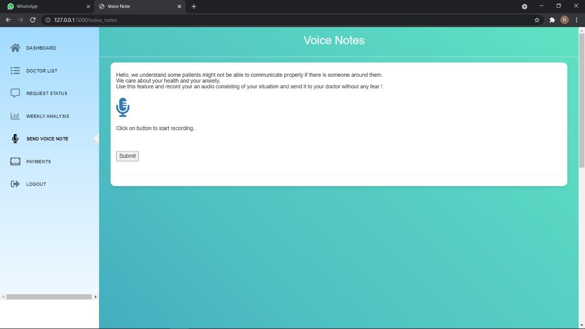The image size is (585, 329).
Task: Click the page vertical scrollbar thumb
Action: tap(582, 100)
